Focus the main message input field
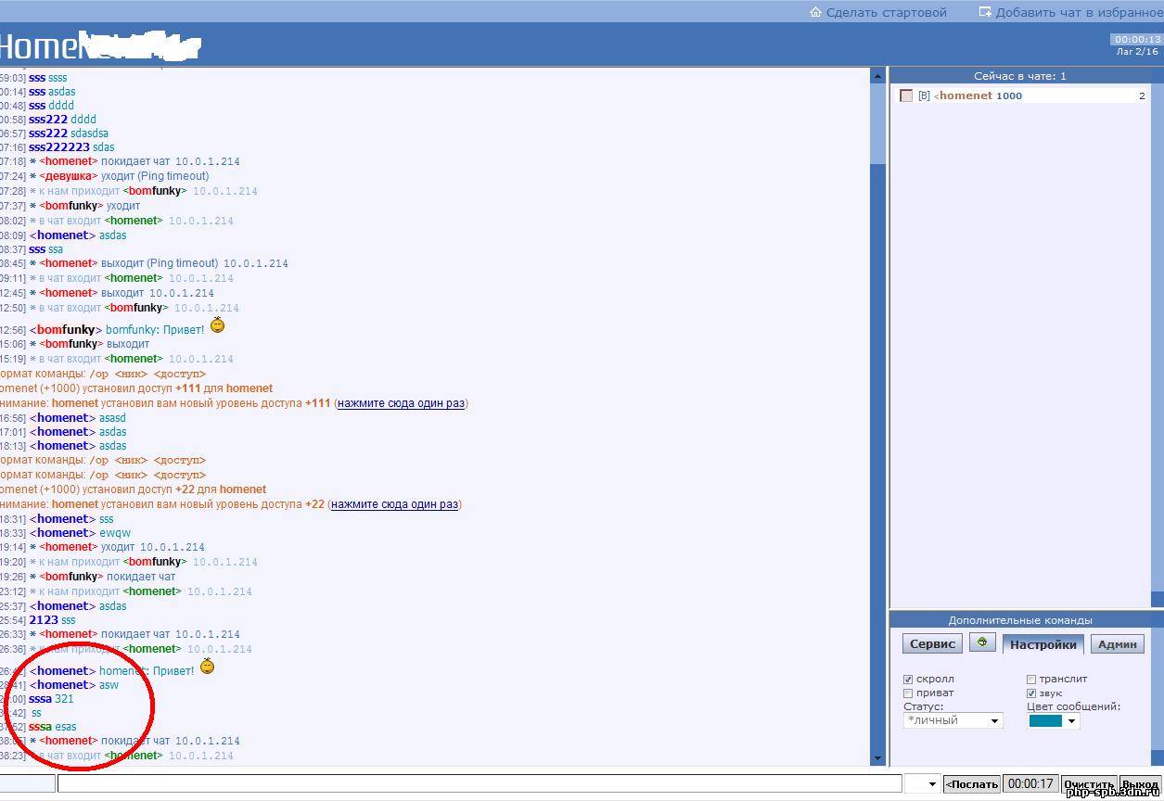This screenshot has height=801, width=1164. click(479, 784)
